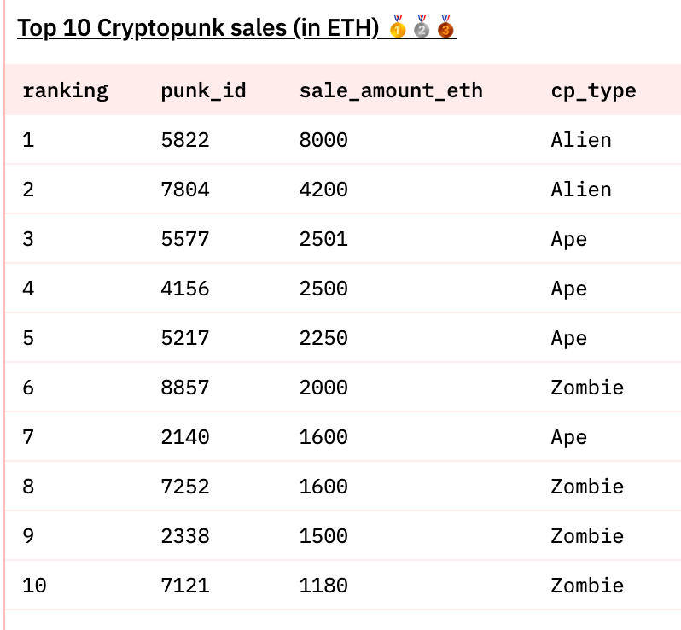Select the 2501 sale amount value
Image resolution: width=681 pixels, height=630 pixels.
[x=323, y=239]
